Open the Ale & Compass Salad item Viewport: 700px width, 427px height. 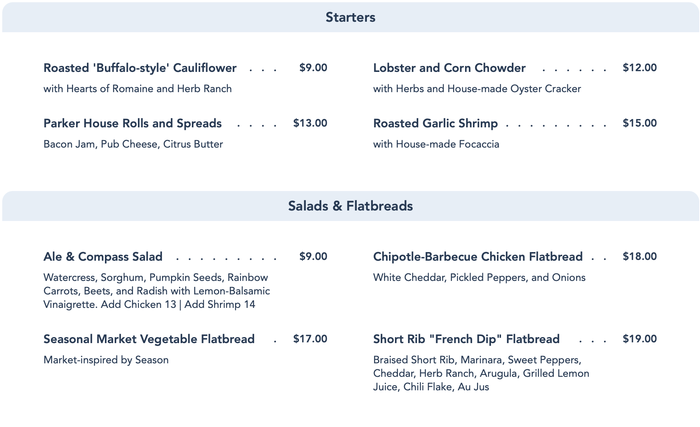pos(103,257)
